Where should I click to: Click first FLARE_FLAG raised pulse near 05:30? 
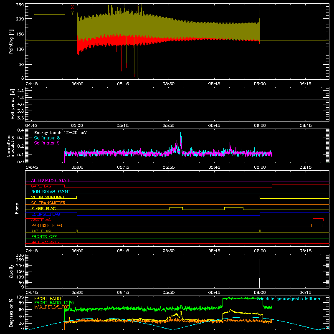pos(176,207)
